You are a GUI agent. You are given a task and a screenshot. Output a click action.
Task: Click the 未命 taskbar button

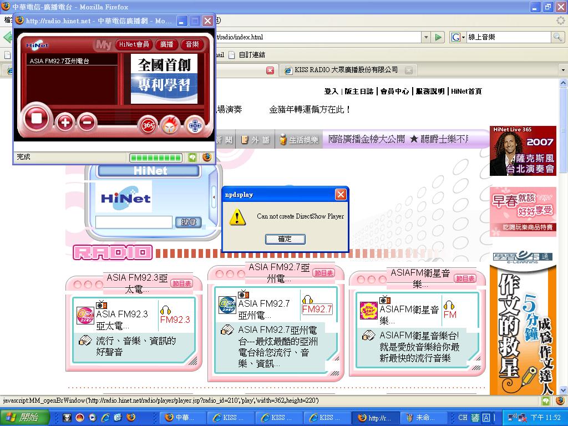tap(424, 418)
